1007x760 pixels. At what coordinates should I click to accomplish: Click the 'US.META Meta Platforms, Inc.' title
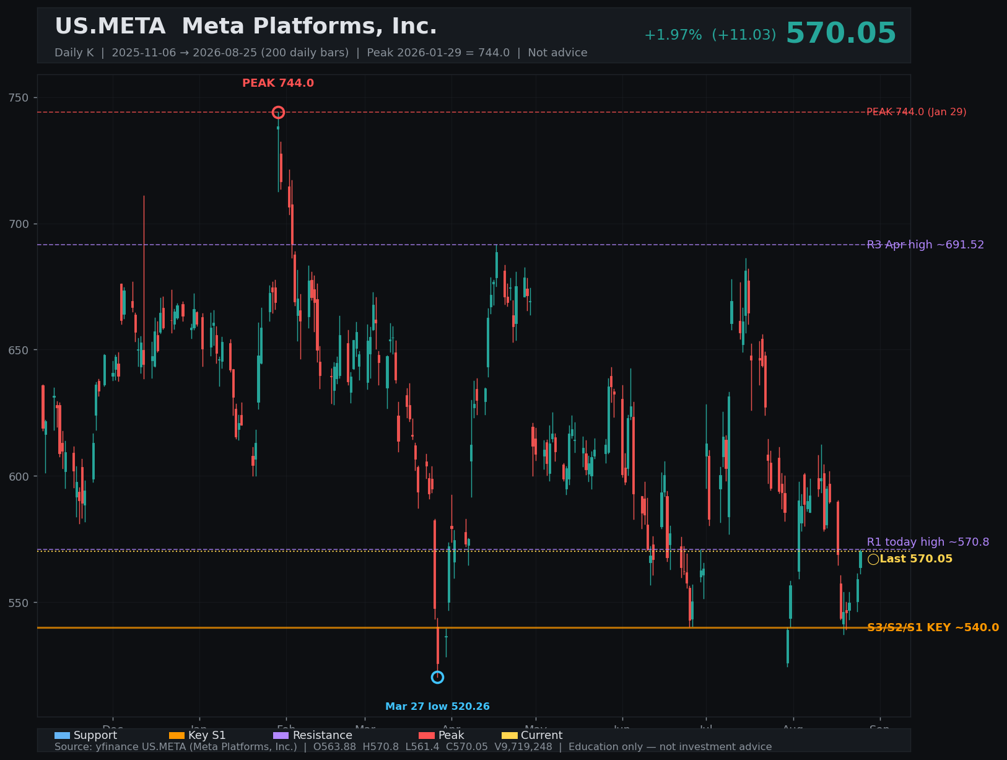[x=246, y=27]
